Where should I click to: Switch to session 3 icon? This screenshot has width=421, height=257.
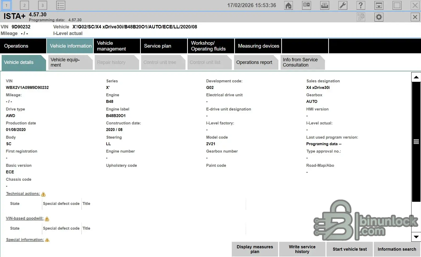tap(42, 6)
